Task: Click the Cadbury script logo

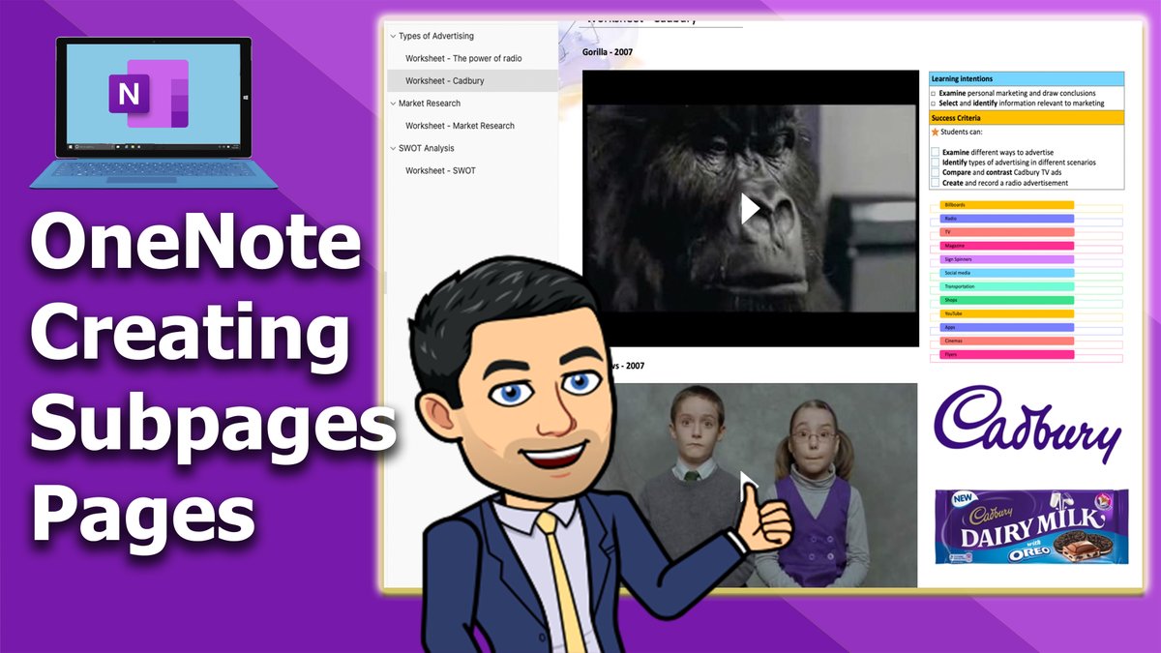Action: click(x=1028, y=426)
